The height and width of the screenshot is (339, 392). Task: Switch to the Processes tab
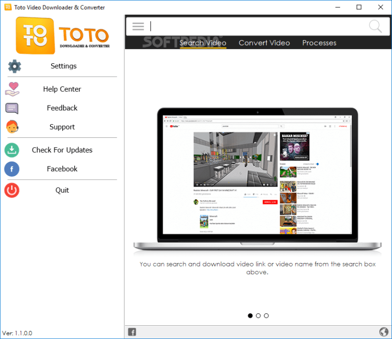point(319,43)
